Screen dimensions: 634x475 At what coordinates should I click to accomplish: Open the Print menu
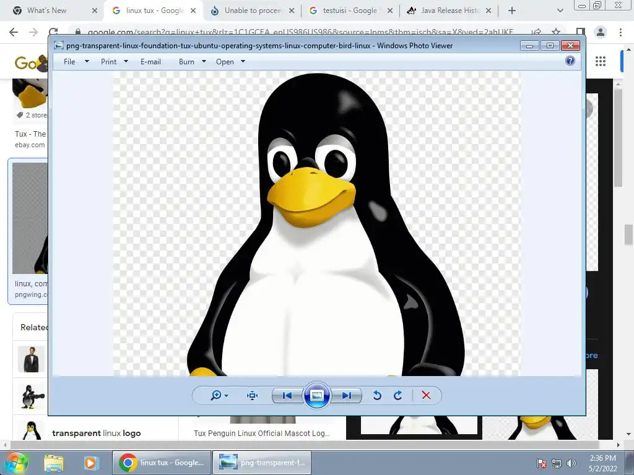pyautogui.click(x=109, y=62)
